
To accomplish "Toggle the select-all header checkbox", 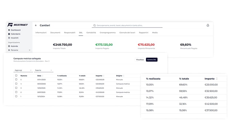I will [x=16, y=76].
